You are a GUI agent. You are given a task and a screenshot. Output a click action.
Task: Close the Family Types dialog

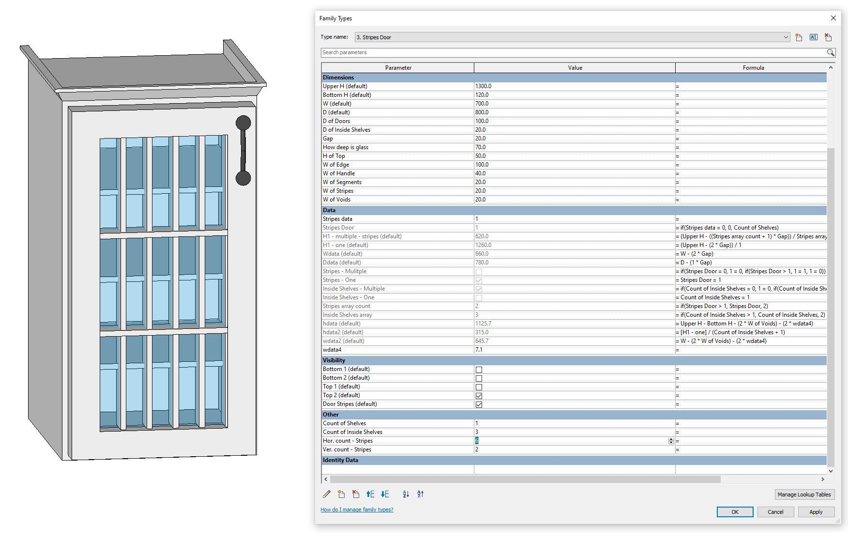(833, 18)
